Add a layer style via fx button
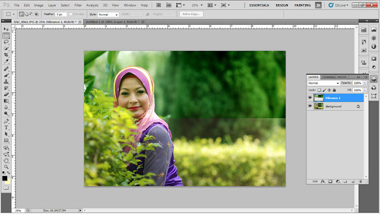The image size is (380, 214). 322,181
